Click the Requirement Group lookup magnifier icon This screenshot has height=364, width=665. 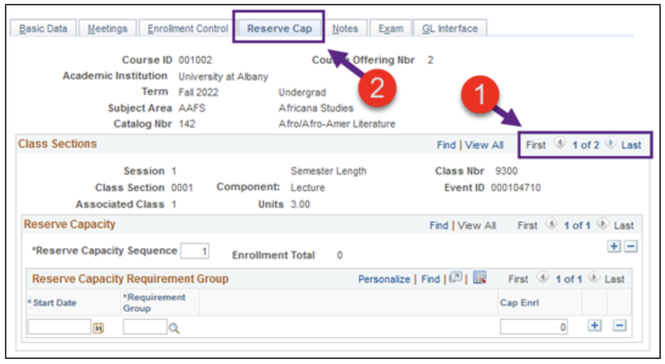click(x=175, y=328)
